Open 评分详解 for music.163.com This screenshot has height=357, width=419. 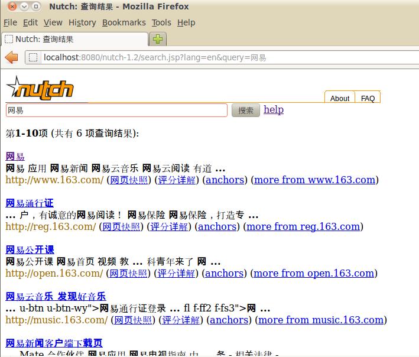coord(181,320)
